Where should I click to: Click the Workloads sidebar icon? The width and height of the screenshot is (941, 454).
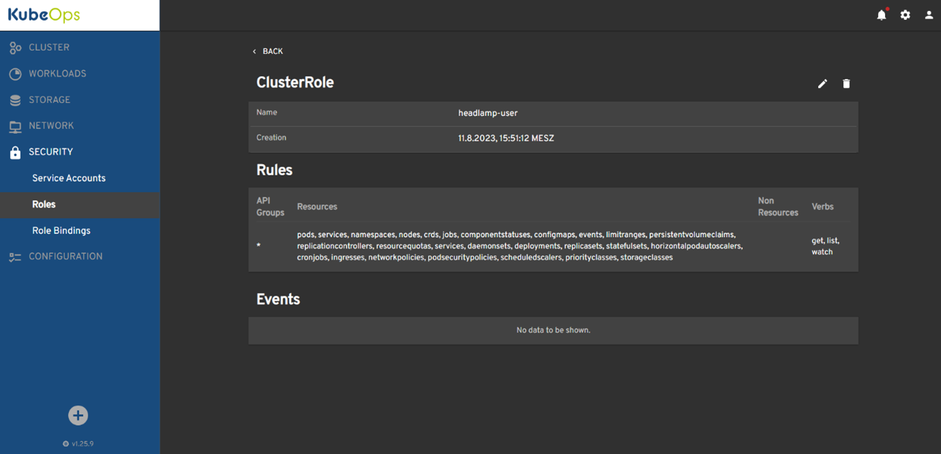click(15, 74)
